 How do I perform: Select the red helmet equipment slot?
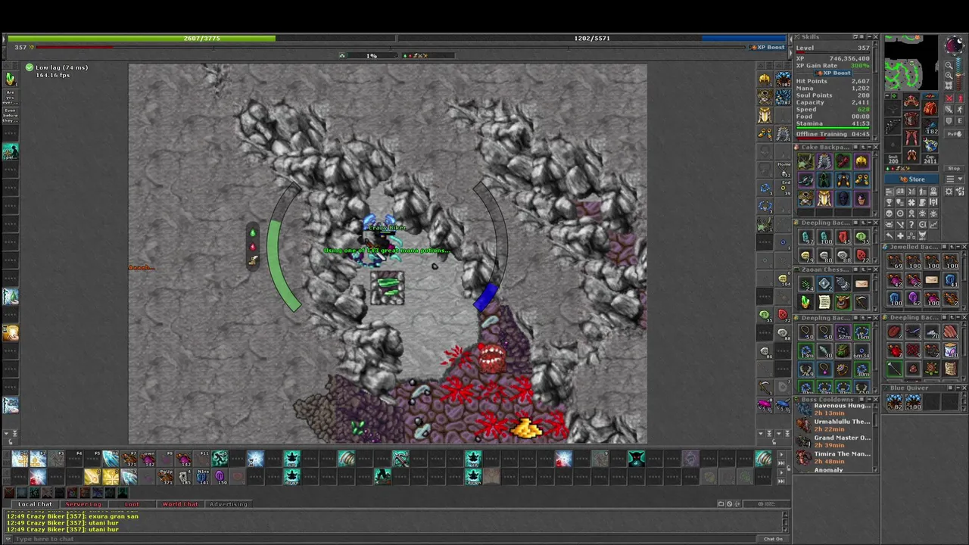click(x=911, y=101)
